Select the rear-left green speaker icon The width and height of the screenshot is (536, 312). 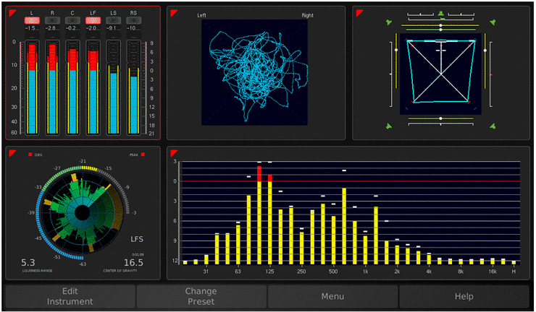pos(389,126)
